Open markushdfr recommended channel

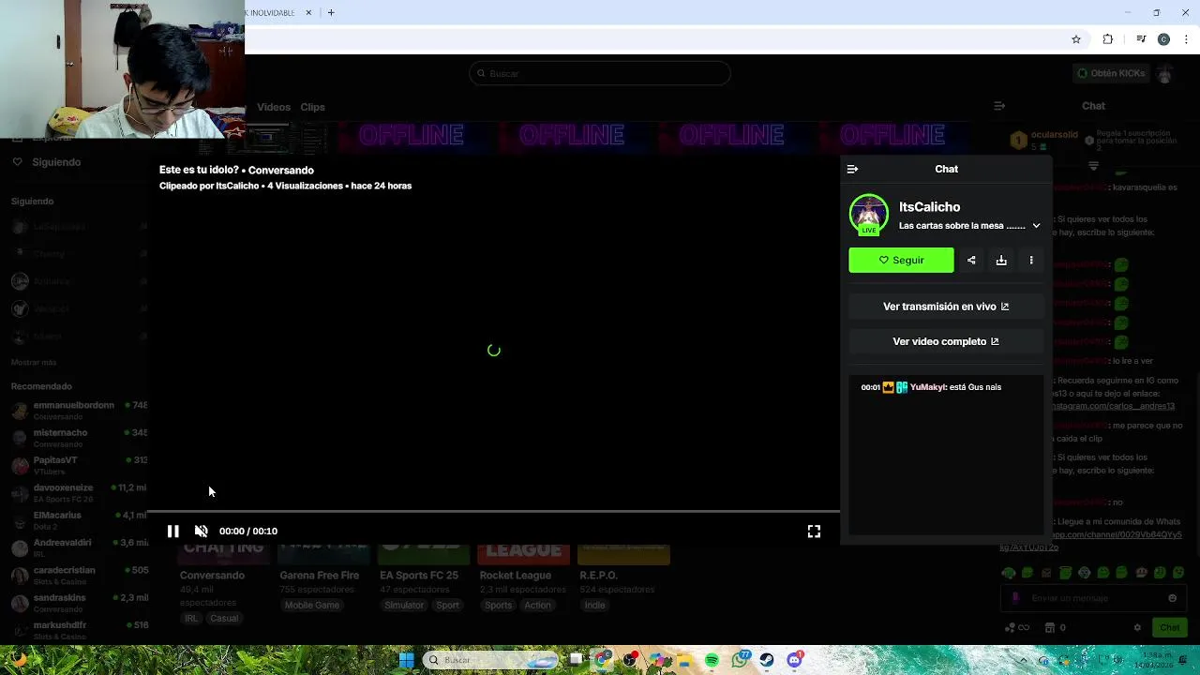(x=79, y=629)
